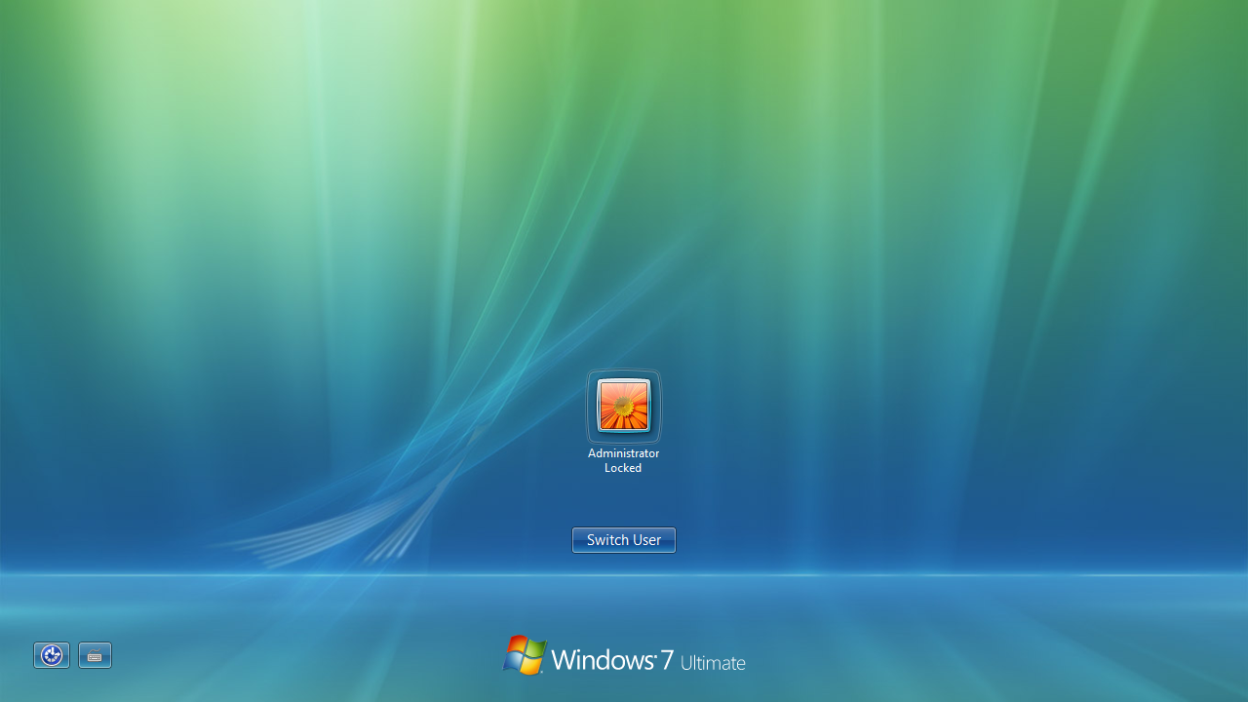Click the Locked status text
The height and width of the screenshot is (702, 1248).
click(623, 468)
